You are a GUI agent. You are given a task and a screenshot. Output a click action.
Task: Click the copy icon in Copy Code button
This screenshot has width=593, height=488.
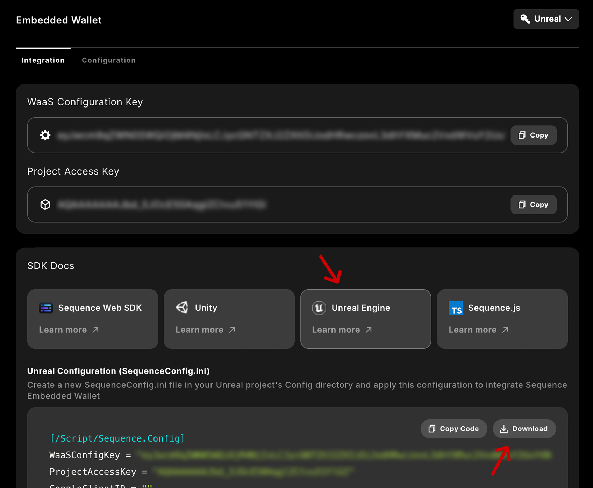pyautogui.click(x=432, y=429)
